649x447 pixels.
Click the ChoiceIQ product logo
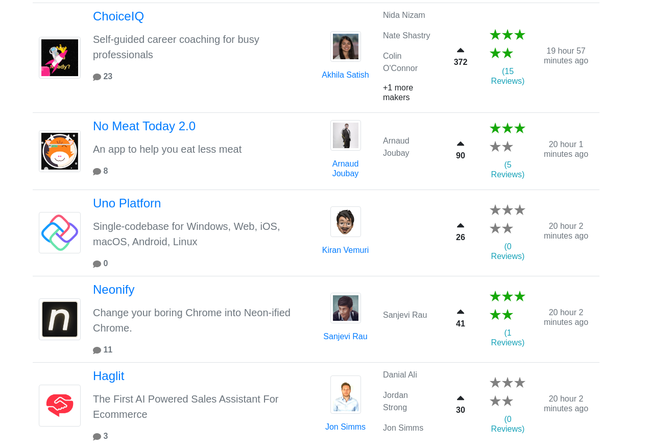click(x=60, y=57)
